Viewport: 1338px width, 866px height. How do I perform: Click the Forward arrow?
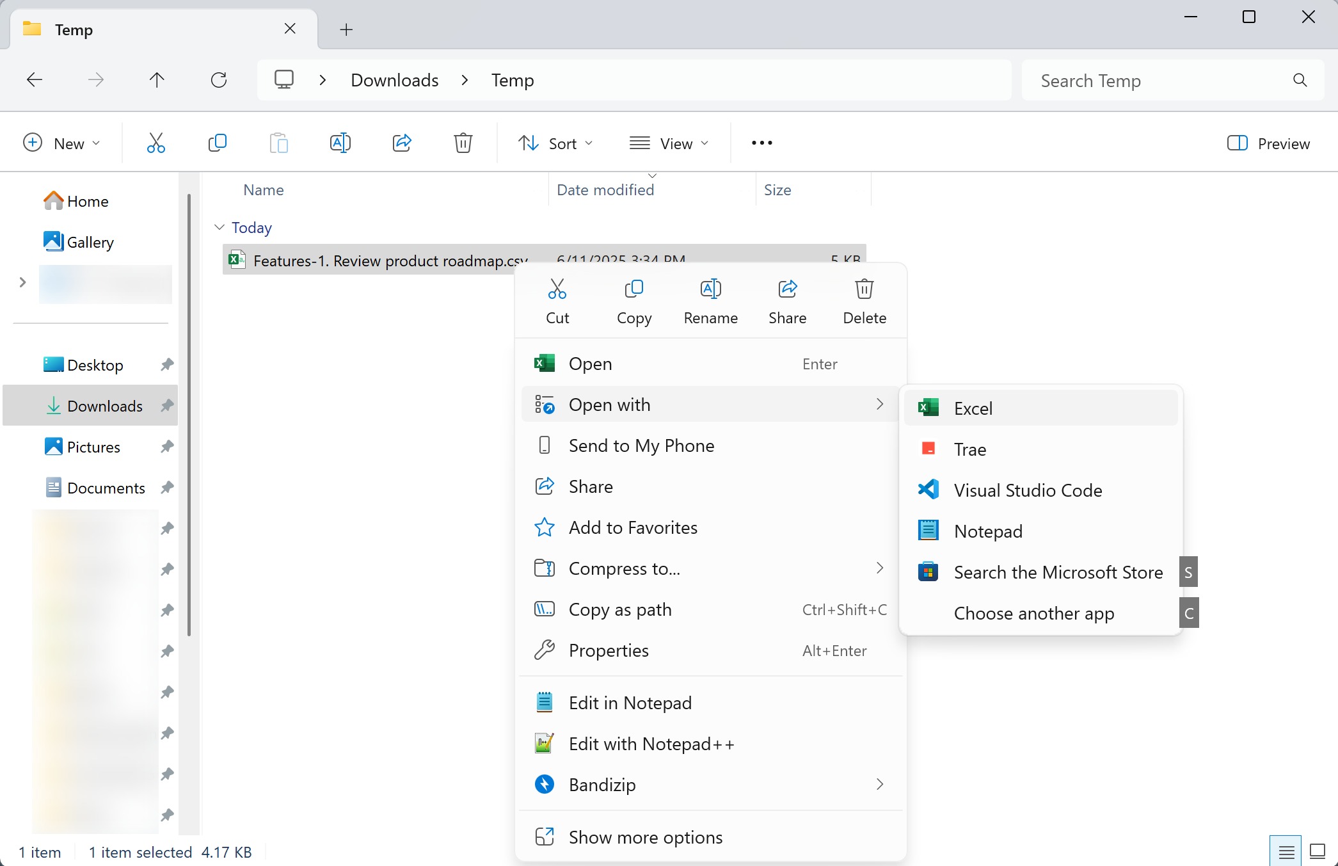pos(96,80)
